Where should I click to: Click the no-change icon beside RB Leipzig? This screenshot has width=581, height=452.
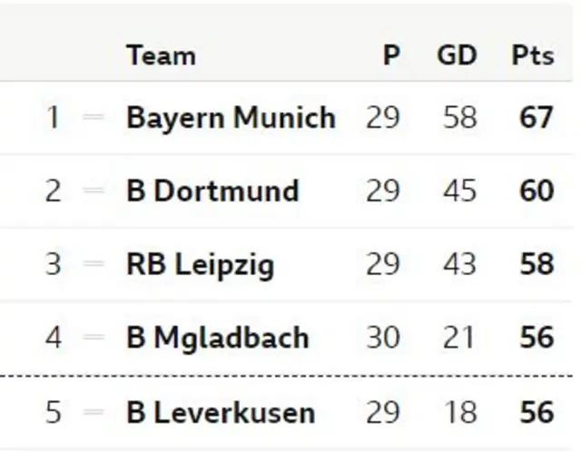click(93, 264)
